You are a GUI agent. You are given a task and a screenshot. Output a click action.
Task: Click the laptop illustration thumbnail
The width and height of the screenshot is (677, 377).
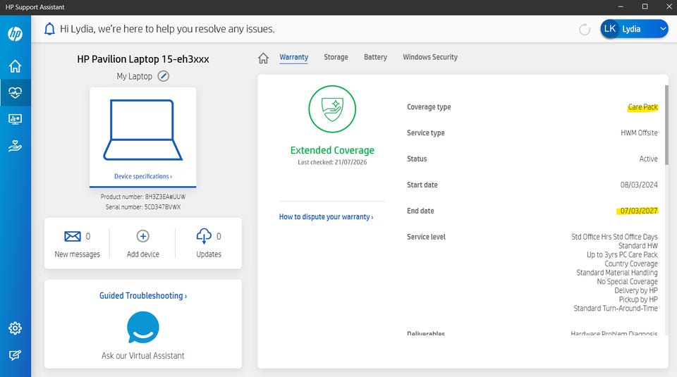pos(142,130)
